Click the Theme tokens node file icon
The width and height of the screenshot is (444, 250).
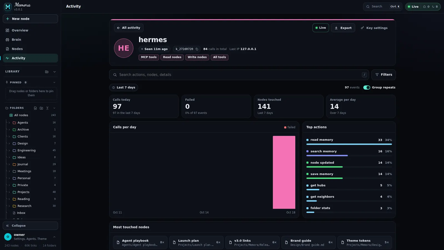pos(342,242)
